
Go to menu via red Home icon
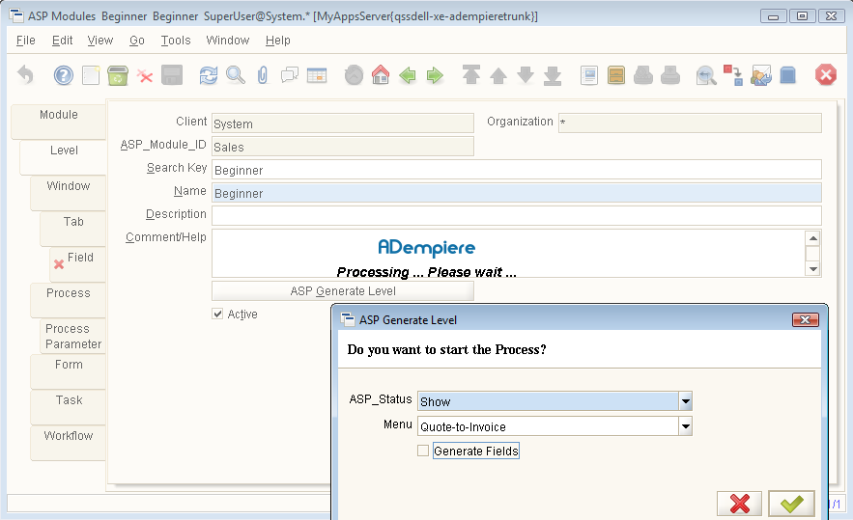click(x=381, y=75)
